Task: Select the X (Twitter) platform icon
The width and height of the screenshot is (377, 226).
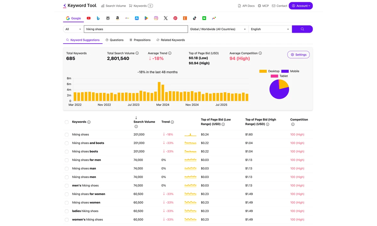Action: (166, 18)
